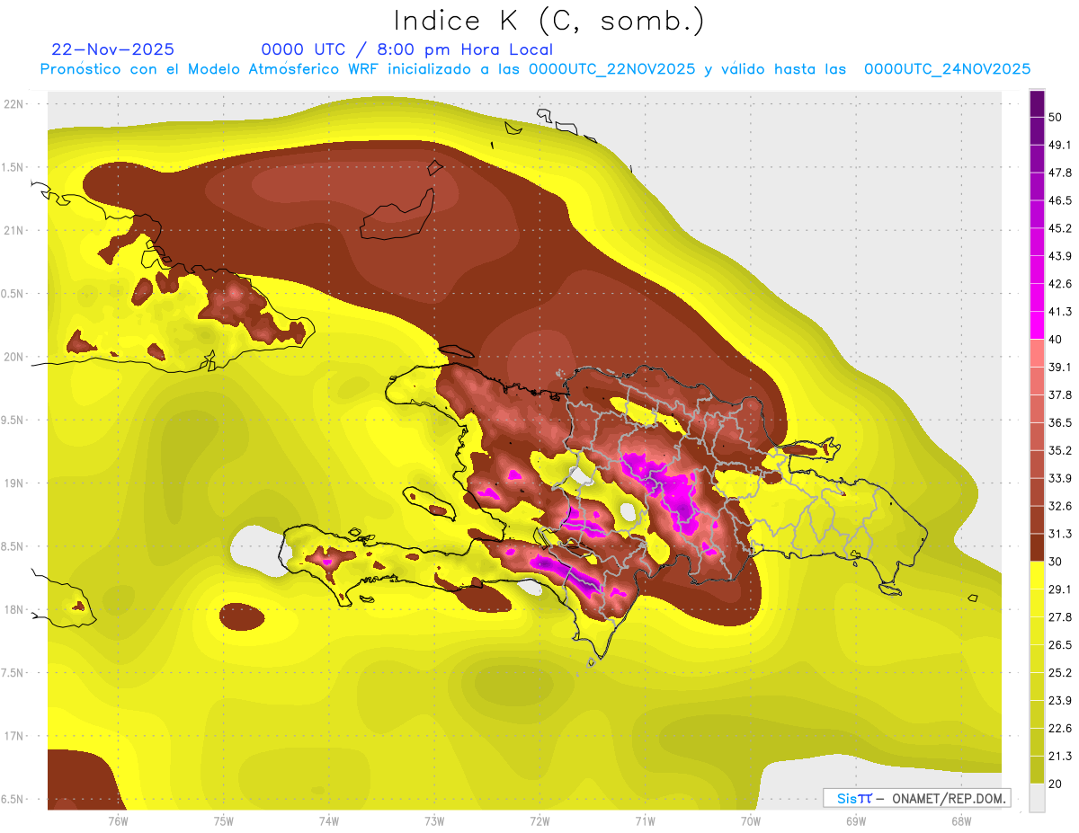The image size is (1079, 833).
Task: Click the '75W' longitude label
Action: 223,820
